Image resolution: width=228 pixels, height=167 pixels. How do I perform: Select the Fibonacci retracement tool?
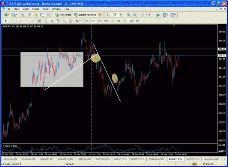(46, 21)
